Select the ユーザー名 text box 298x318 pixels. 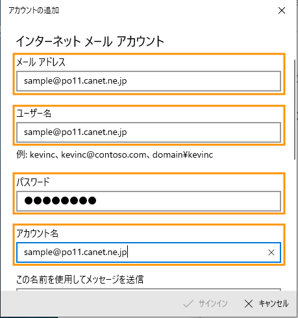click(149, 132)
